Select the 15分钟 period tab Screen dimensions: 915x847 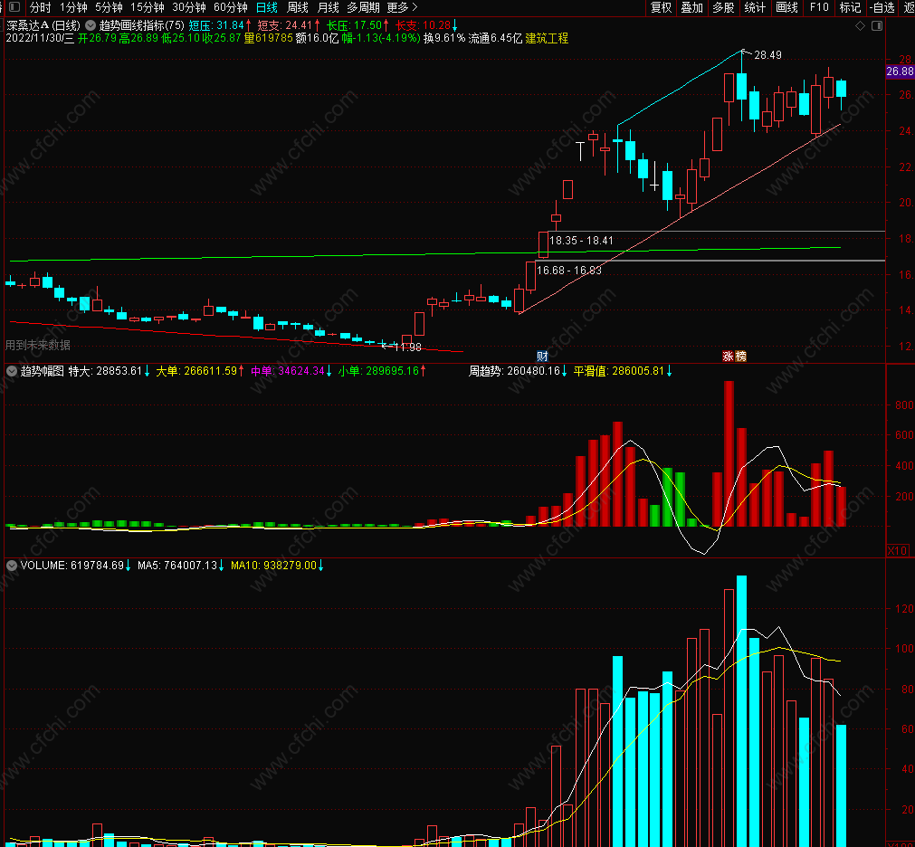147,7
